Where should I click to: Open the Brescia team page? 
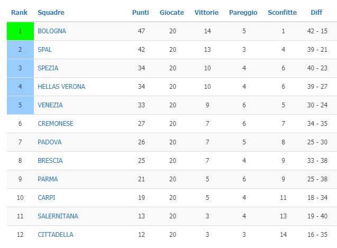pos(50,161)
